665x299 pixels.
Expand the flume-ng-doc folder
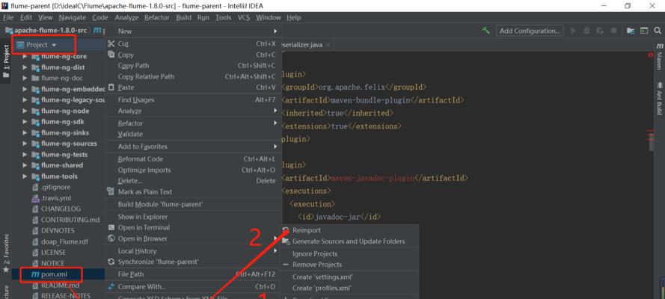25,78
